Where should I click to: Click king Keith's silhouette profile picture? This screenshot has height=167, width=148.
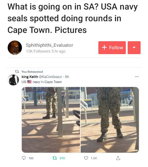click(13, 80)
